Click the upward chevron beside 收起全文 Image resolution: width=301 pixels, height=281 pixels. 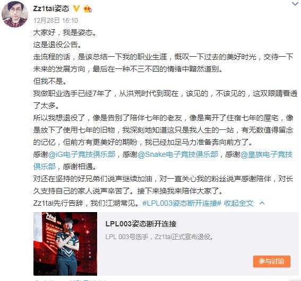262,203
